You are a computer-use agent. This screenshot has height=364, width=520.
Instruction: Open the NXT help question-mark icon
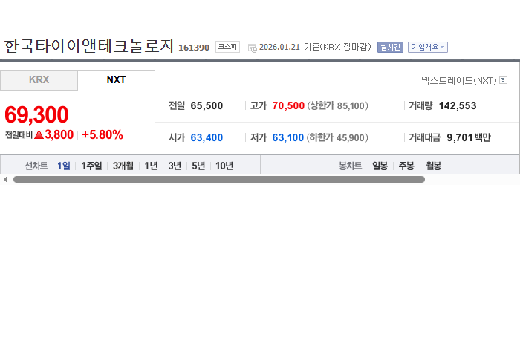[x=503, y=80]
